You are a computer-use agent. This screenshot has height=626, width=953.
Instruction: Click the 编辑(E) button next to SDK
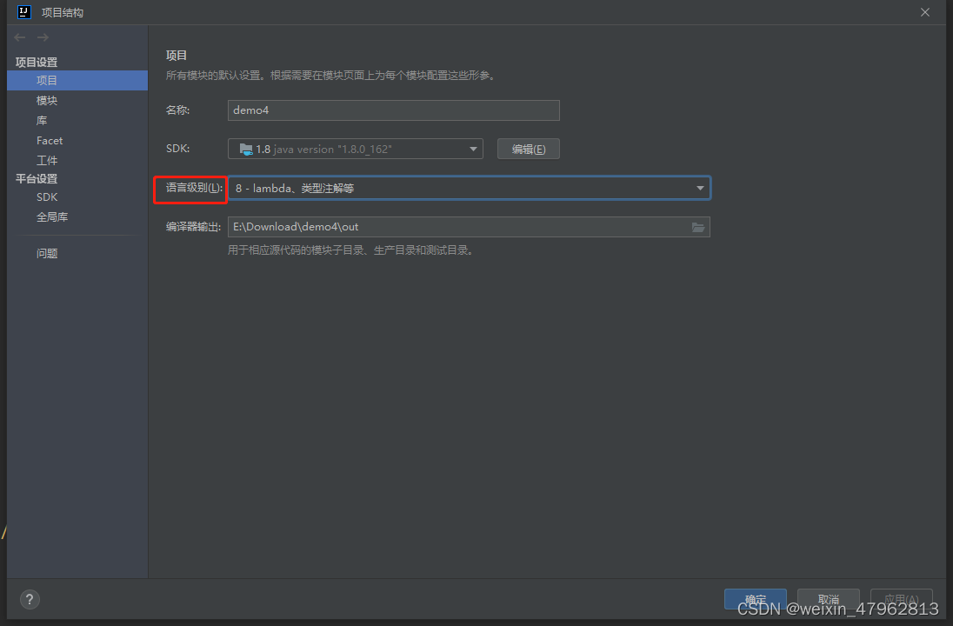click(528, 148)
